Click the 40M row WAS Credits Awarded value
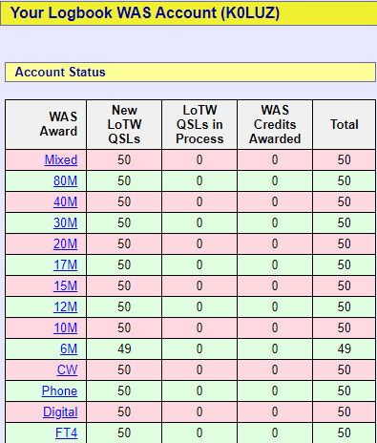Image resolution: width=377 pixels, height=443 pixels. pos(275,201)
